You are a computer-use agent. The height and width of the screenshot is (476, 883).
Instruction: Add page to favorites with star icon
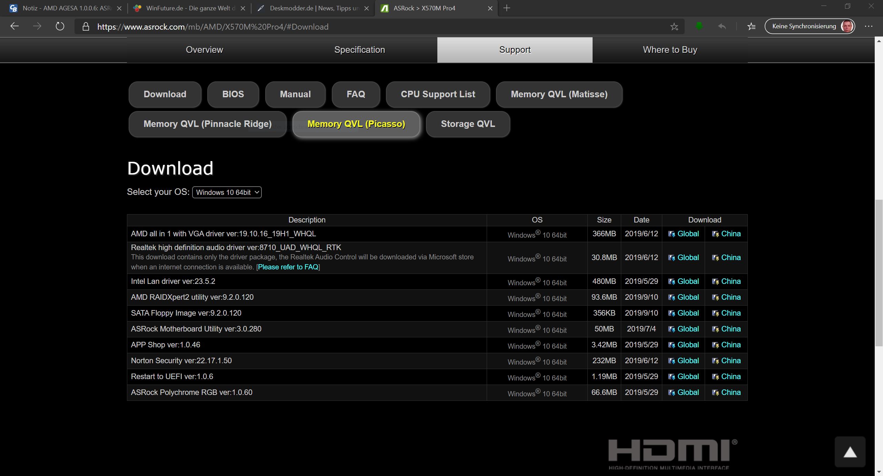click(674, 27)
